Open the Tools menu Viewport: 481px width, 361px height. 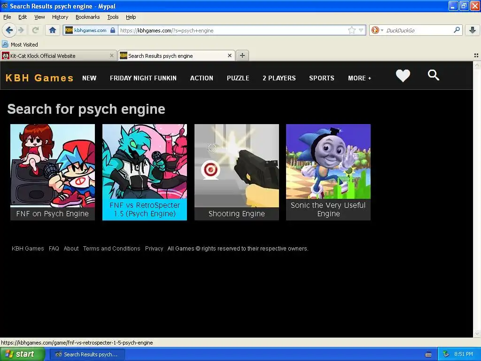click(113, 17)
